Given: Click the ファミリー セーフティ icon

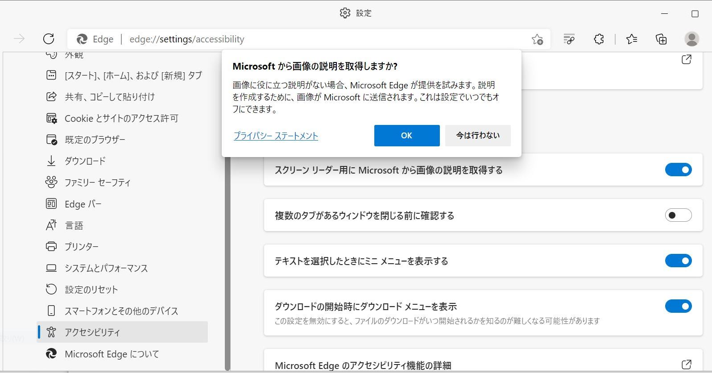Looking at the screenshot, I should tap(51, 182).
